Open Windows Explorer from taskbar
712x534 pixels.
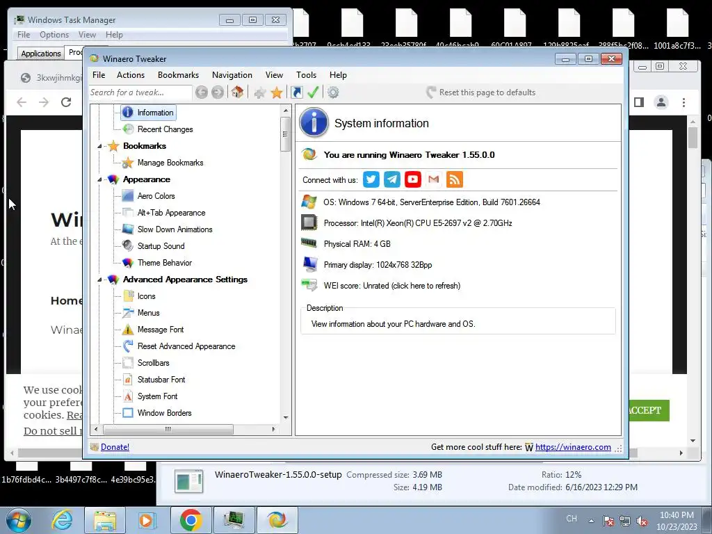[x=105, y=520]
